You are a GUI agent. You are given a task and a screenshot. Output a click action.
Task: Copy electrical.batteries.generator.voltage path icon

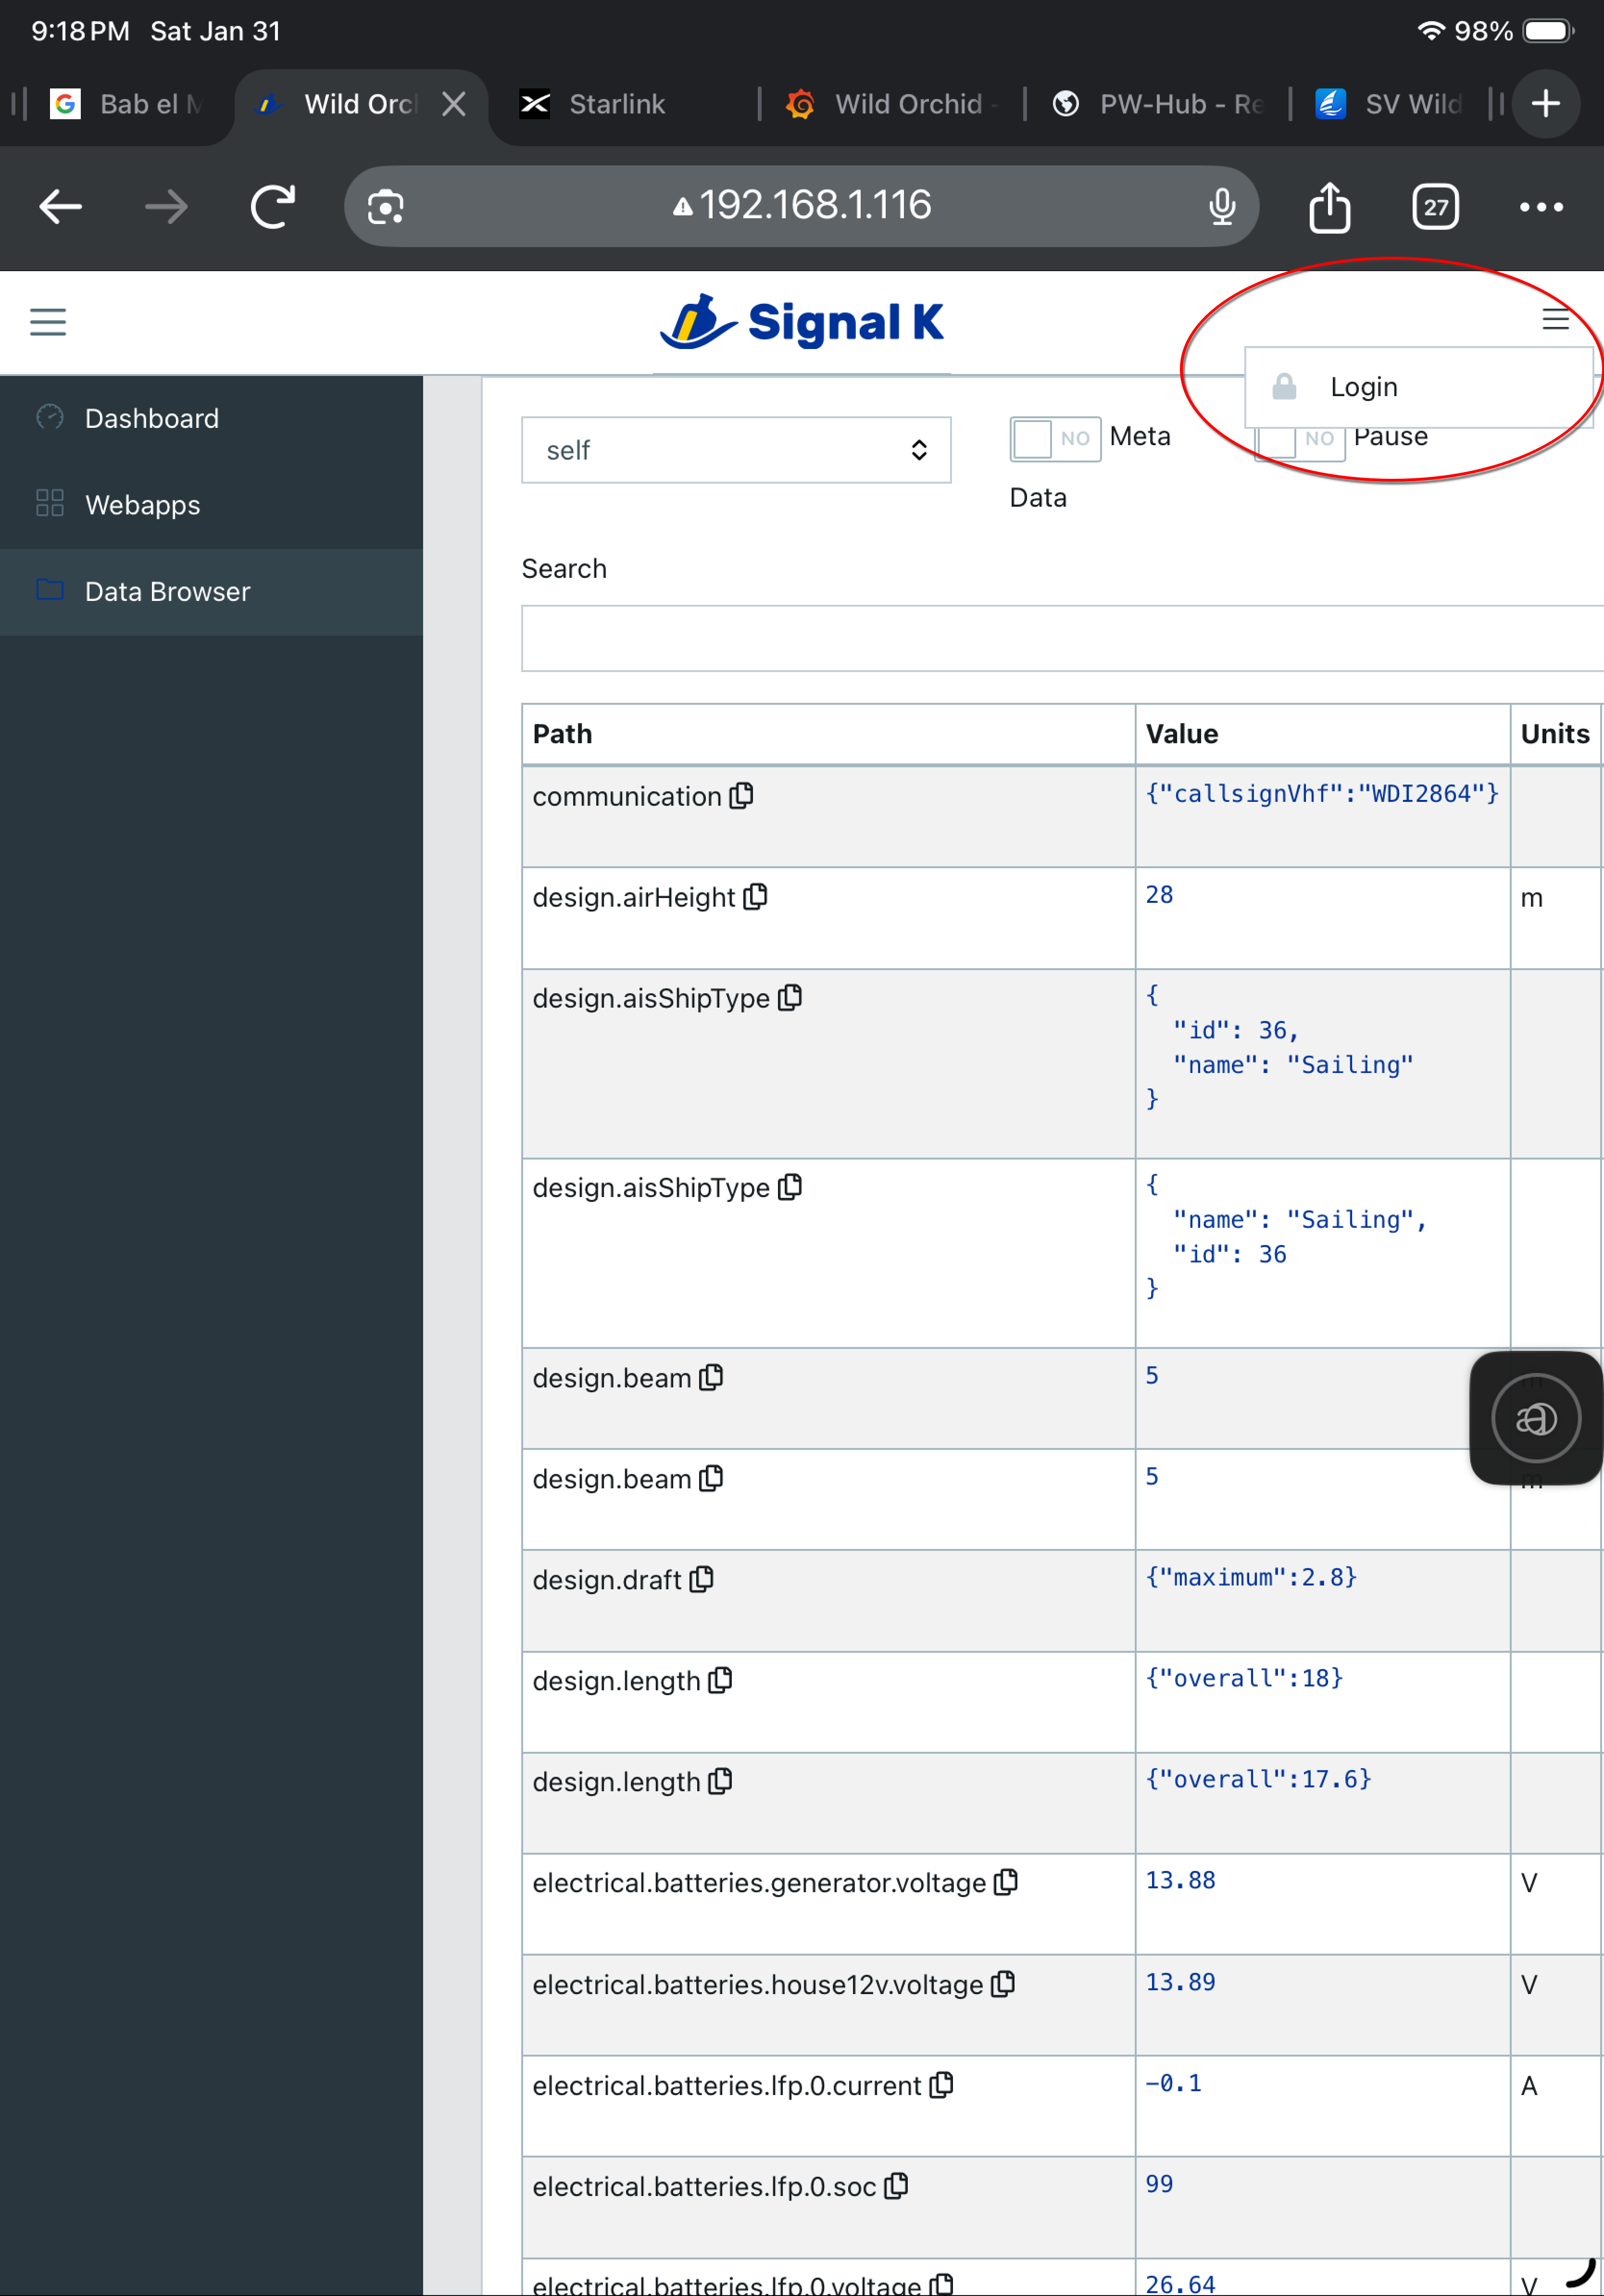tap(1006, 1882)
